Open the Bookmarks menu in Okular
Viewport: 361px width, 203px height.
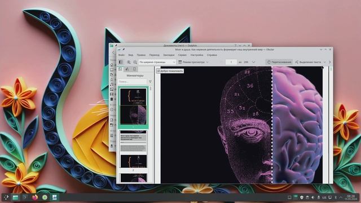point(169,55)
